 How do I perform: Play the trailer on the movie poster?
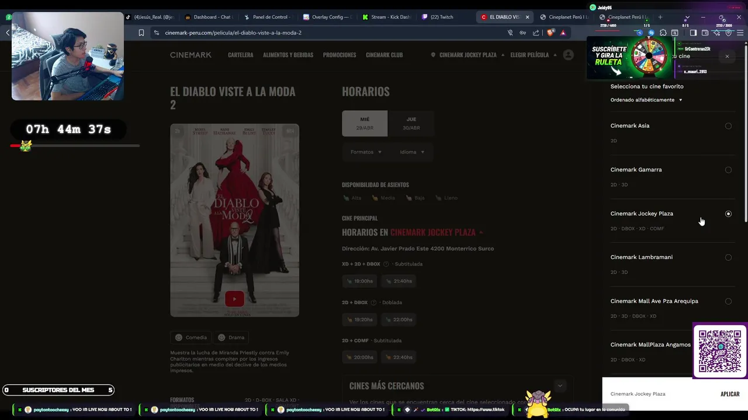(234, 299)
